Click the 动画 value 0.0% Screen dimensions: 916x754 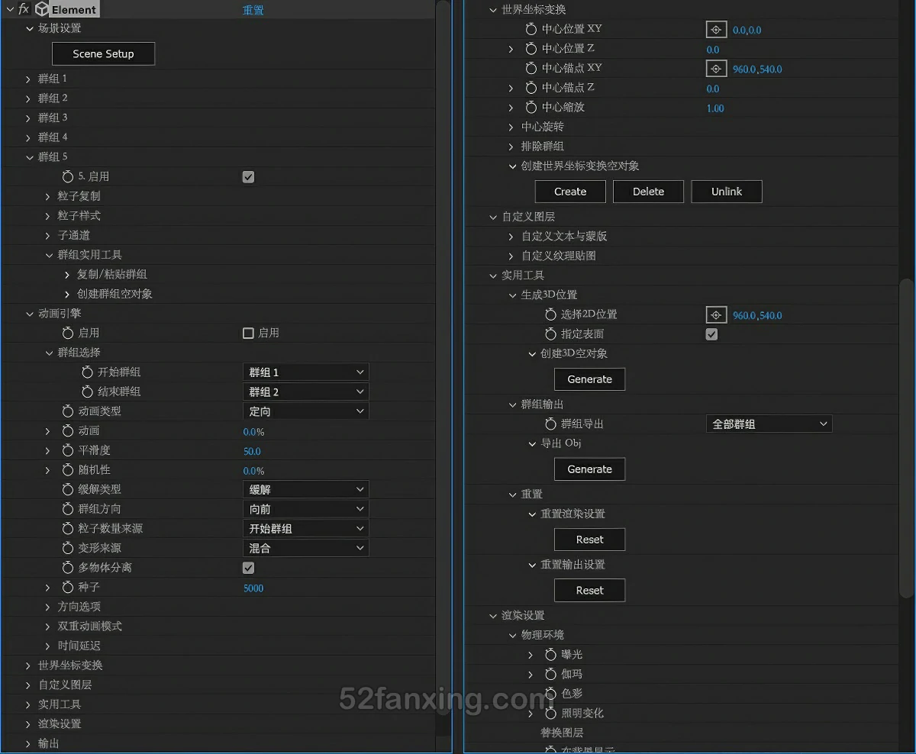point(253,432)
